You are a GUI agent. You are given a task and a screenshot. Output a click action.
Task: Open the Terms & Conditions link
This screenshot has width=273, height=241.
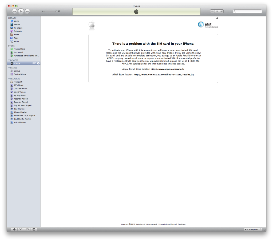point(178,224)
